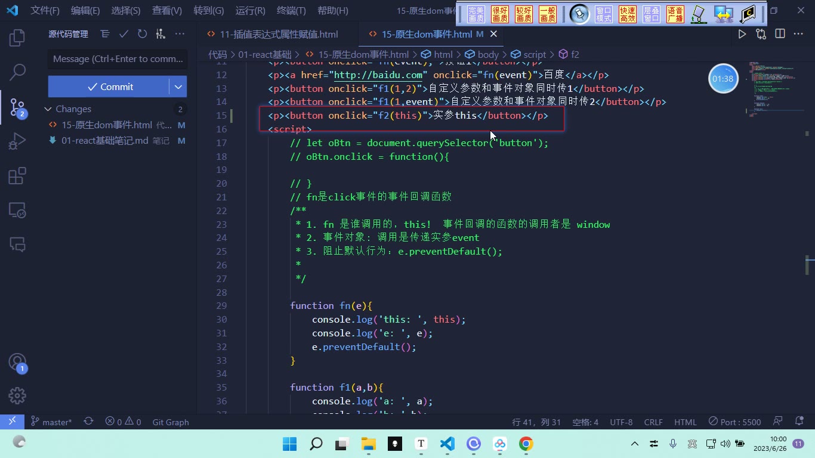
Task: Click the pushpin icon on recording toolbar
Action: click(x=579, y=14)
